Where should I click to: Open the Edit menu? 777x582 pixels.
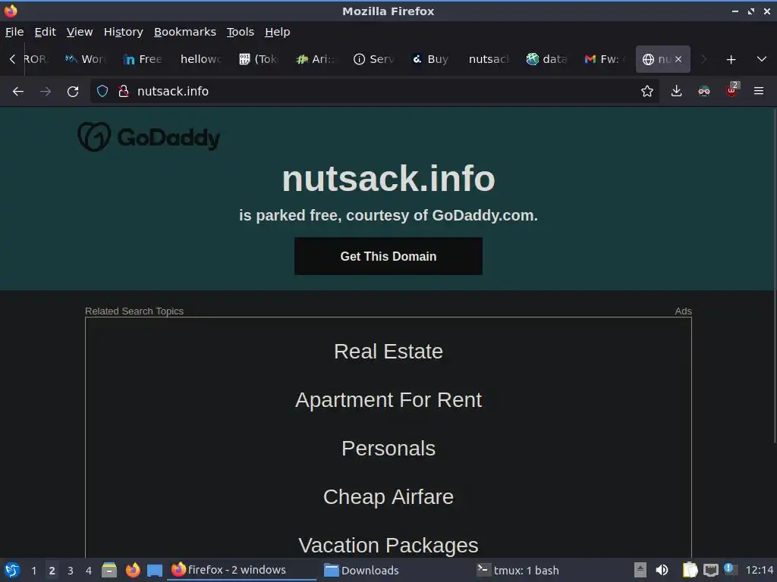coord(45,32)
